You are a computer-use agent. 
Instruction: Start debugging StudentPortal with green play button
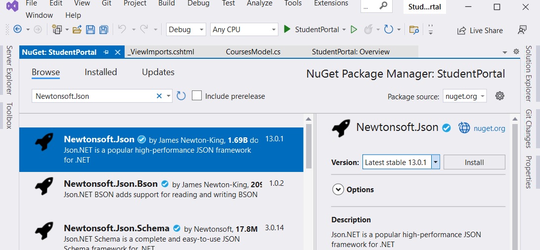tap(287, 30)
